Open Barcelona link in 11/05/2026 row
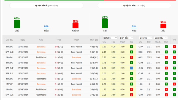 [41, 47]
